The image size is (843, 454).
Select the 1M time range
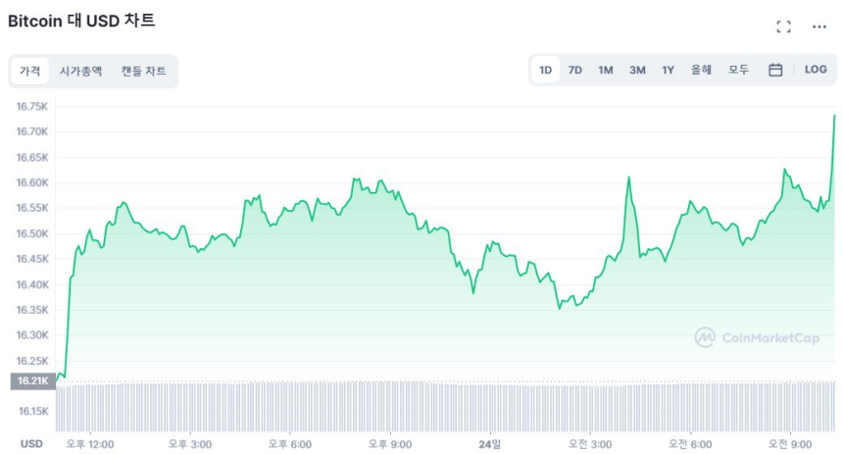pos(606,70)
